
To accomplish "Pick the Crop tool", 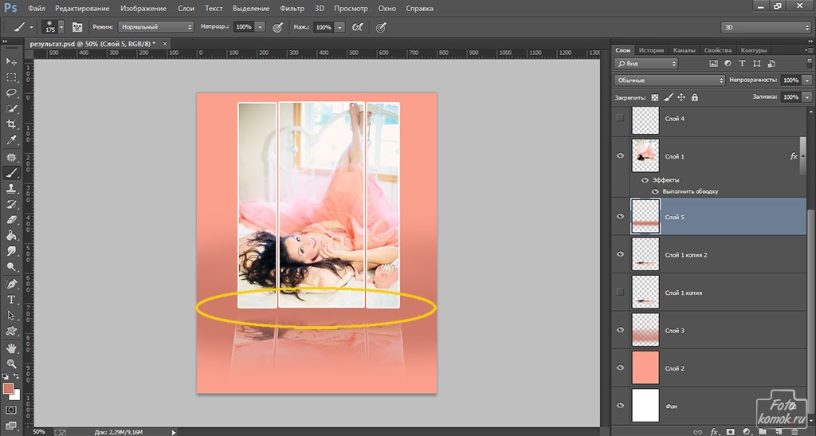I will (11, 124).
